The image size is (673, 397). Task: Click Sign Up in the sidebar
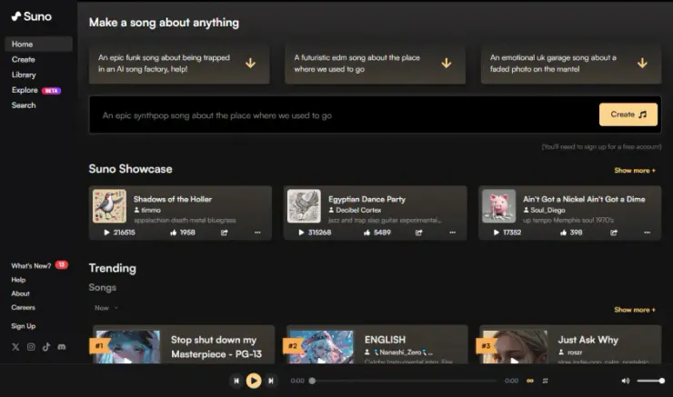point(23,326)
